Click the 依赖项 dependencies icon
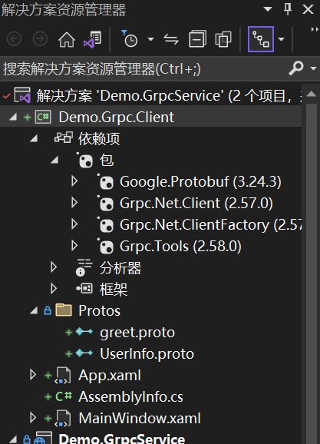 click(x=64, y=138)
